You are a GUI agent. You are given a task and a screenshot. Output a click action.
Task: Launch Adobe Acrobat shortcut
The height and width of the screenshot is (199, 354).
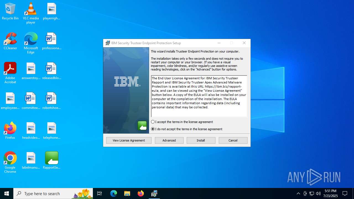(x=10, y=73)
